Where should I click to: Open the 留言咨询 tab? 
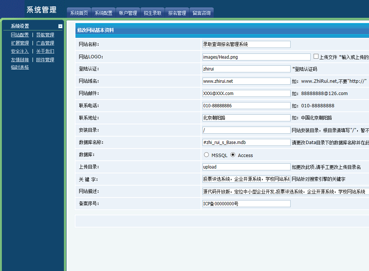201,13
